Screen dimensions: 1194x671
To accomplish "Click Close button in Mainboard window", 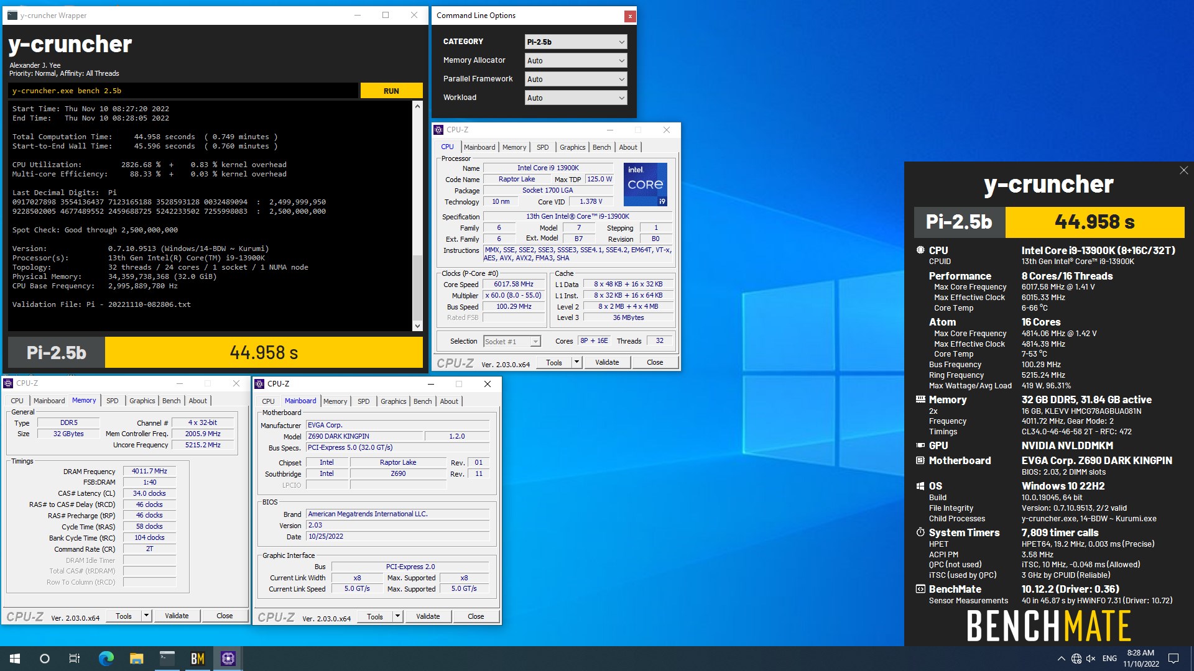I will click(x=476, y=616).
